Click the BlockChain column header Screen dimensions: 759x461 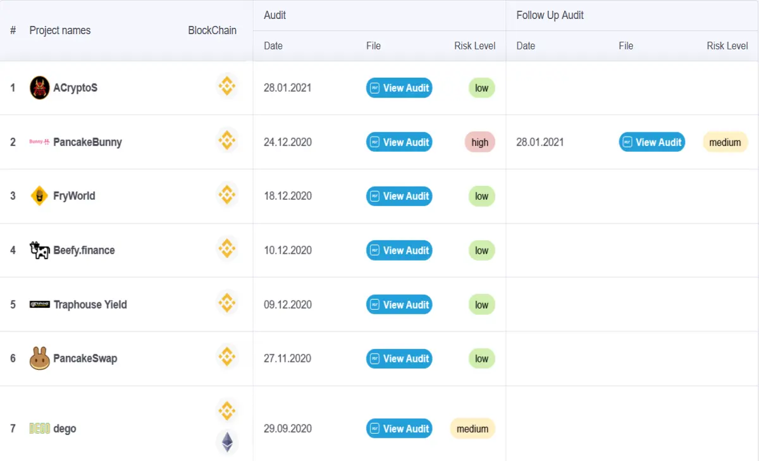tap(213, 30)
